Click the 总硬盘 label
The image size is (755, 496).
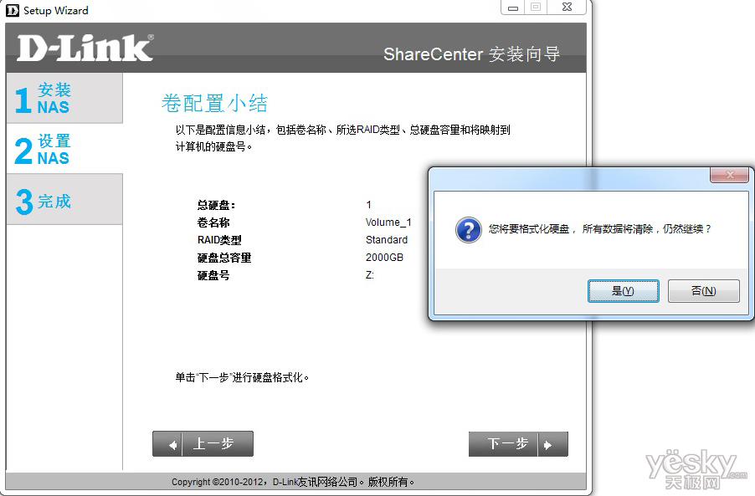216,206
